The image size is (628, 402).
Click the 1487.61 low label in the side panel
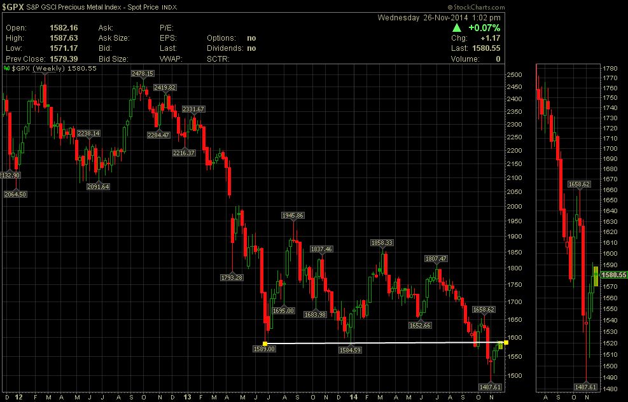(x=586, y=387)
